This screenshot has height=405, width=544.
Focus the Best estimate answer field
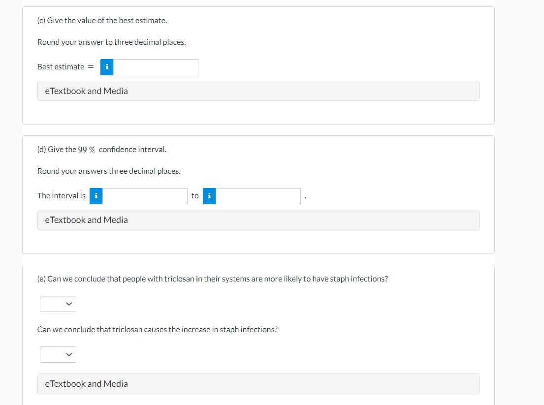pos(156,67)
